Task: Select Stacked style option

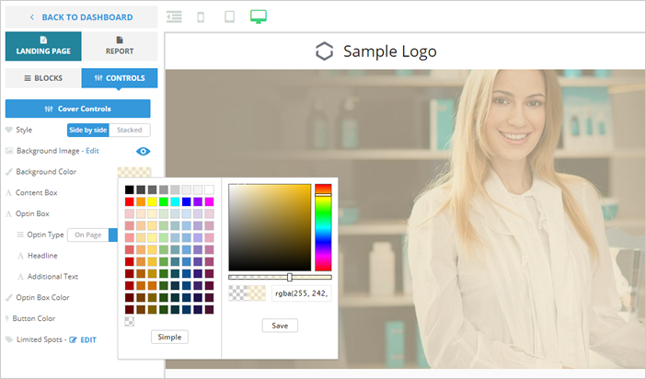Action: [130, 130]
